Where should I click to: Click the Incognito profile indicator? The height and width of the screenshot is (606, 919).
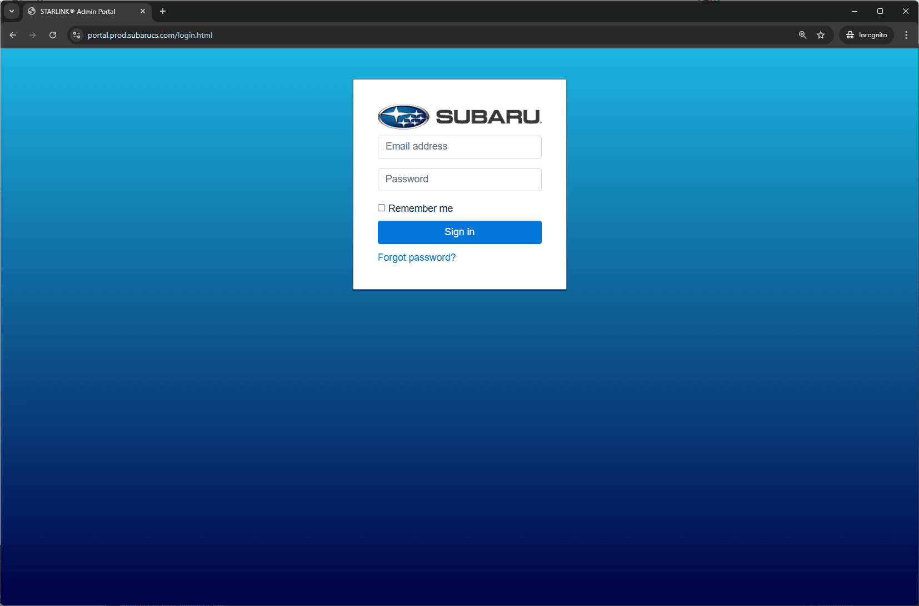click(866, 35)
